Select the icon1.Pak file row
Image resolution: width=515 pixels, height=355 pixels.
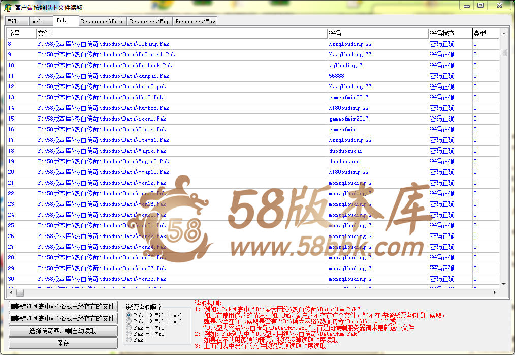[253, 119]
